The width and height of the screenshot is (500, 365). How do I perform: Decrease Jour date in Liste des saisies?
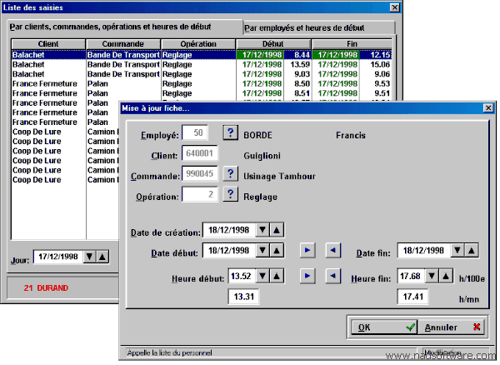pos(90,257)
